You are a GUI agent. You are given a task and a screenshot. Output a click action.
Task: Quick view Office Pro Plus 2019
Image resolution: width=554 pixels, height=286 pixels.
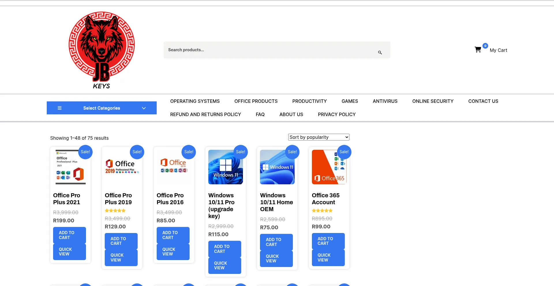(x=121, y=257)
